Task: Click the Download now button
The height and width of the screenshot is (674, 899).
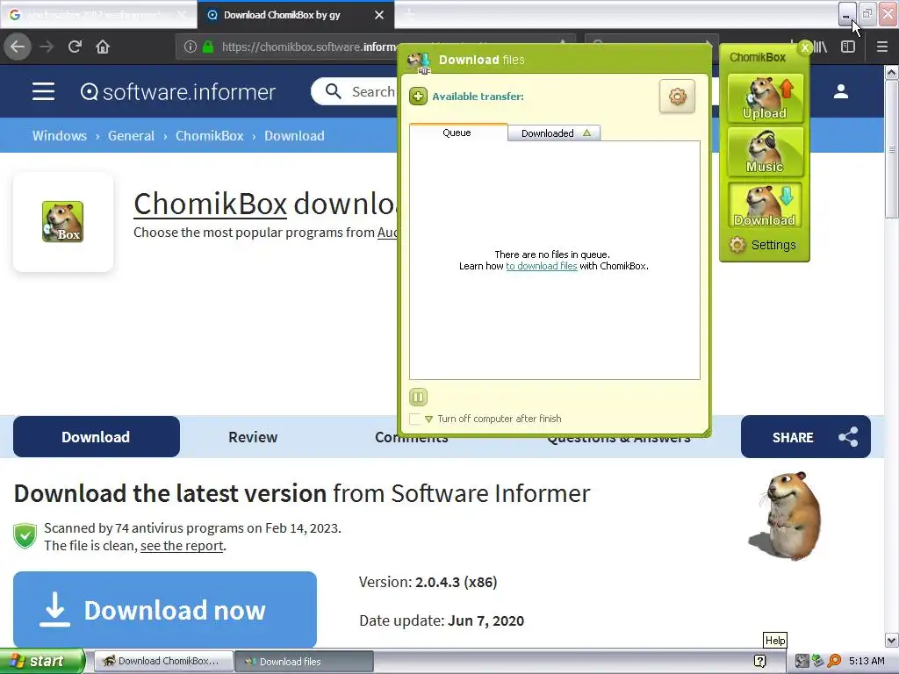Action: pyautogui.click(x=165, y=610)
